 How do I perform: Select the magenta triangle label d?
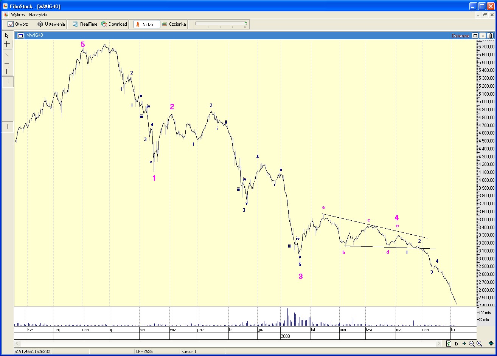click(x=388, y=252)
